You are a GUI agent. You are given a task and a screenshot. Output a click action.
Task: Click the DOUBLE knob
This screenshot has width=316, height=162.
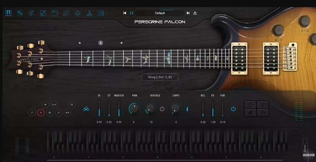[x=151, y=109]
